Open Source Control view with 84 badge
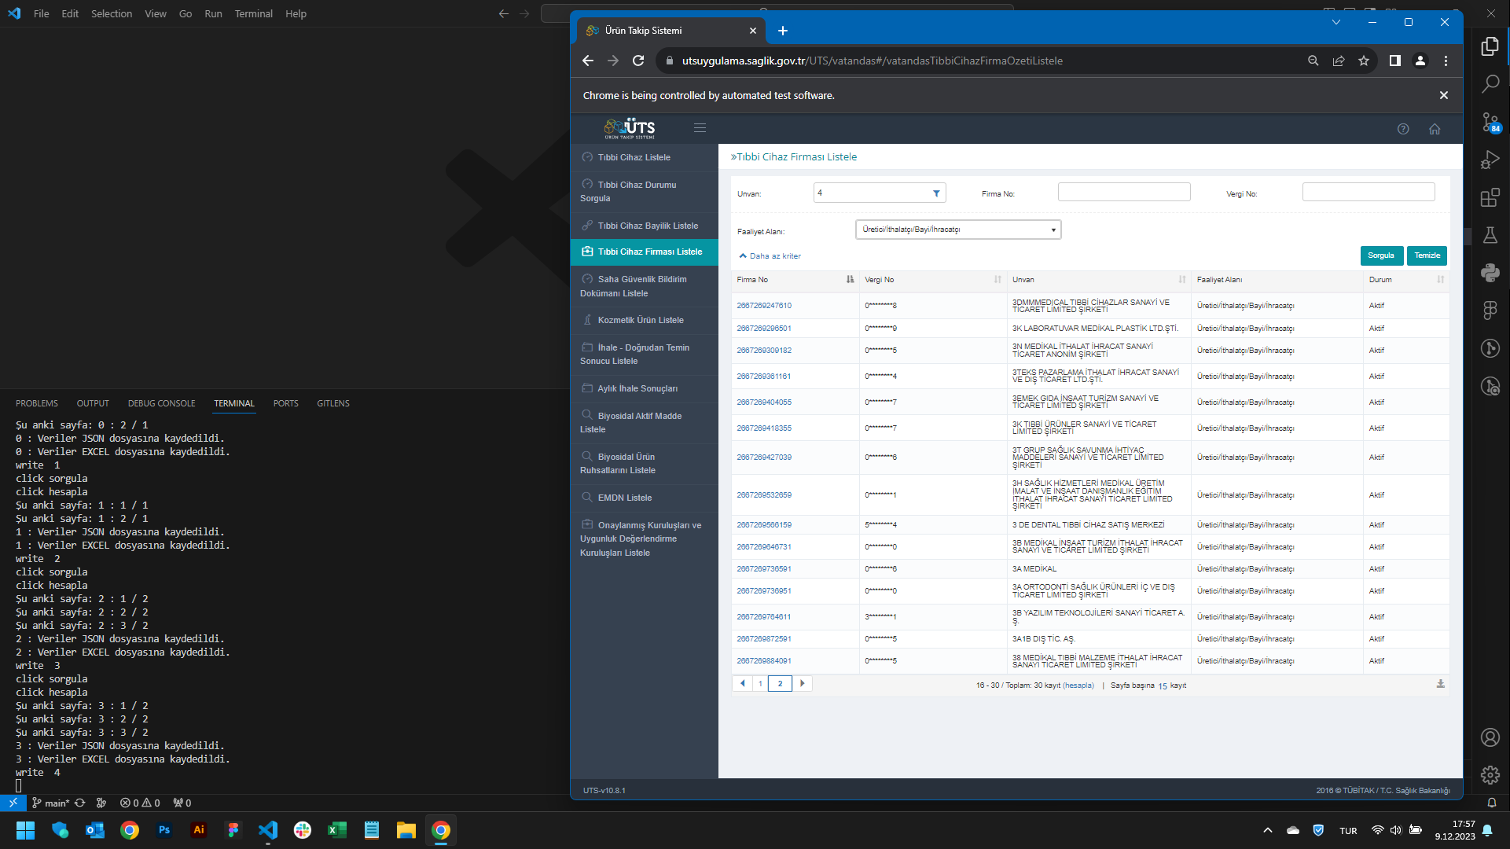This screenshot has width=1510, height=849. pyautogui.click(x=1490, y=122)
